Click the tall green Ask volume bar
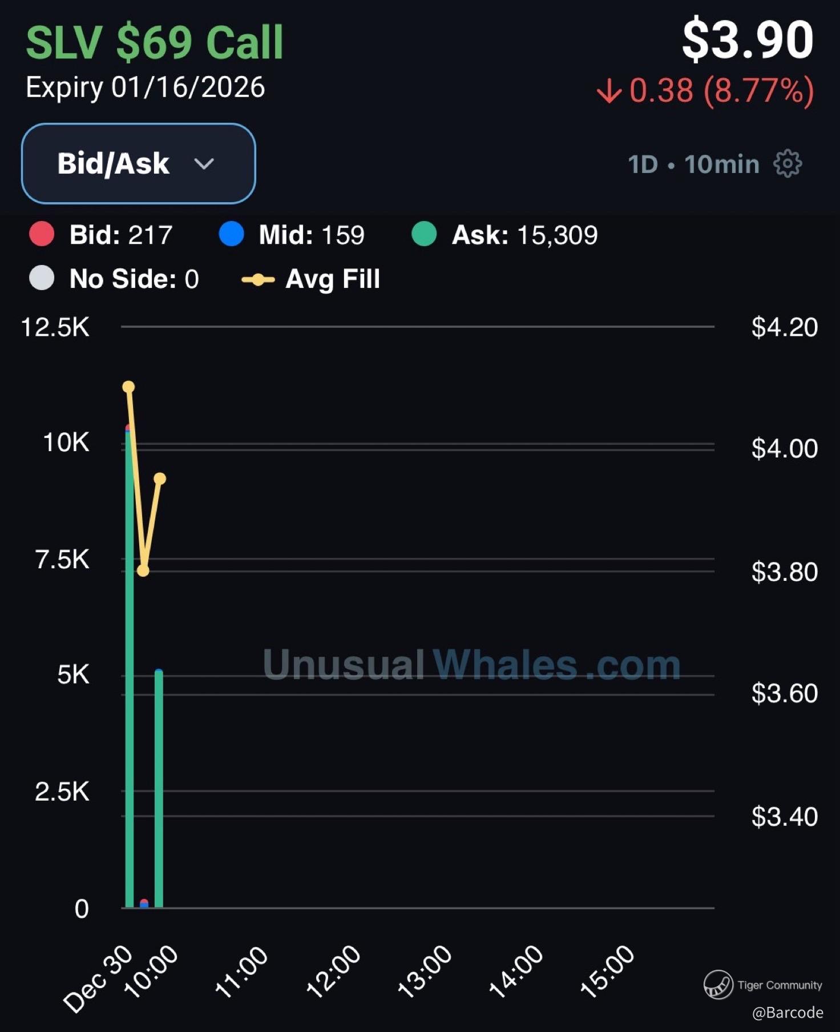The height and width of the screenshot is (1032, 840). [130, 685]
